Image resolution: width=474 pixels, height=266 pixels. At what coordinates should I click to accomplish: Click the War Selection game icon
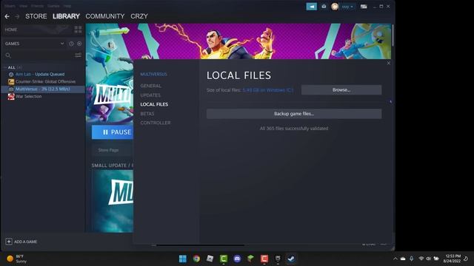click(11, 97)
